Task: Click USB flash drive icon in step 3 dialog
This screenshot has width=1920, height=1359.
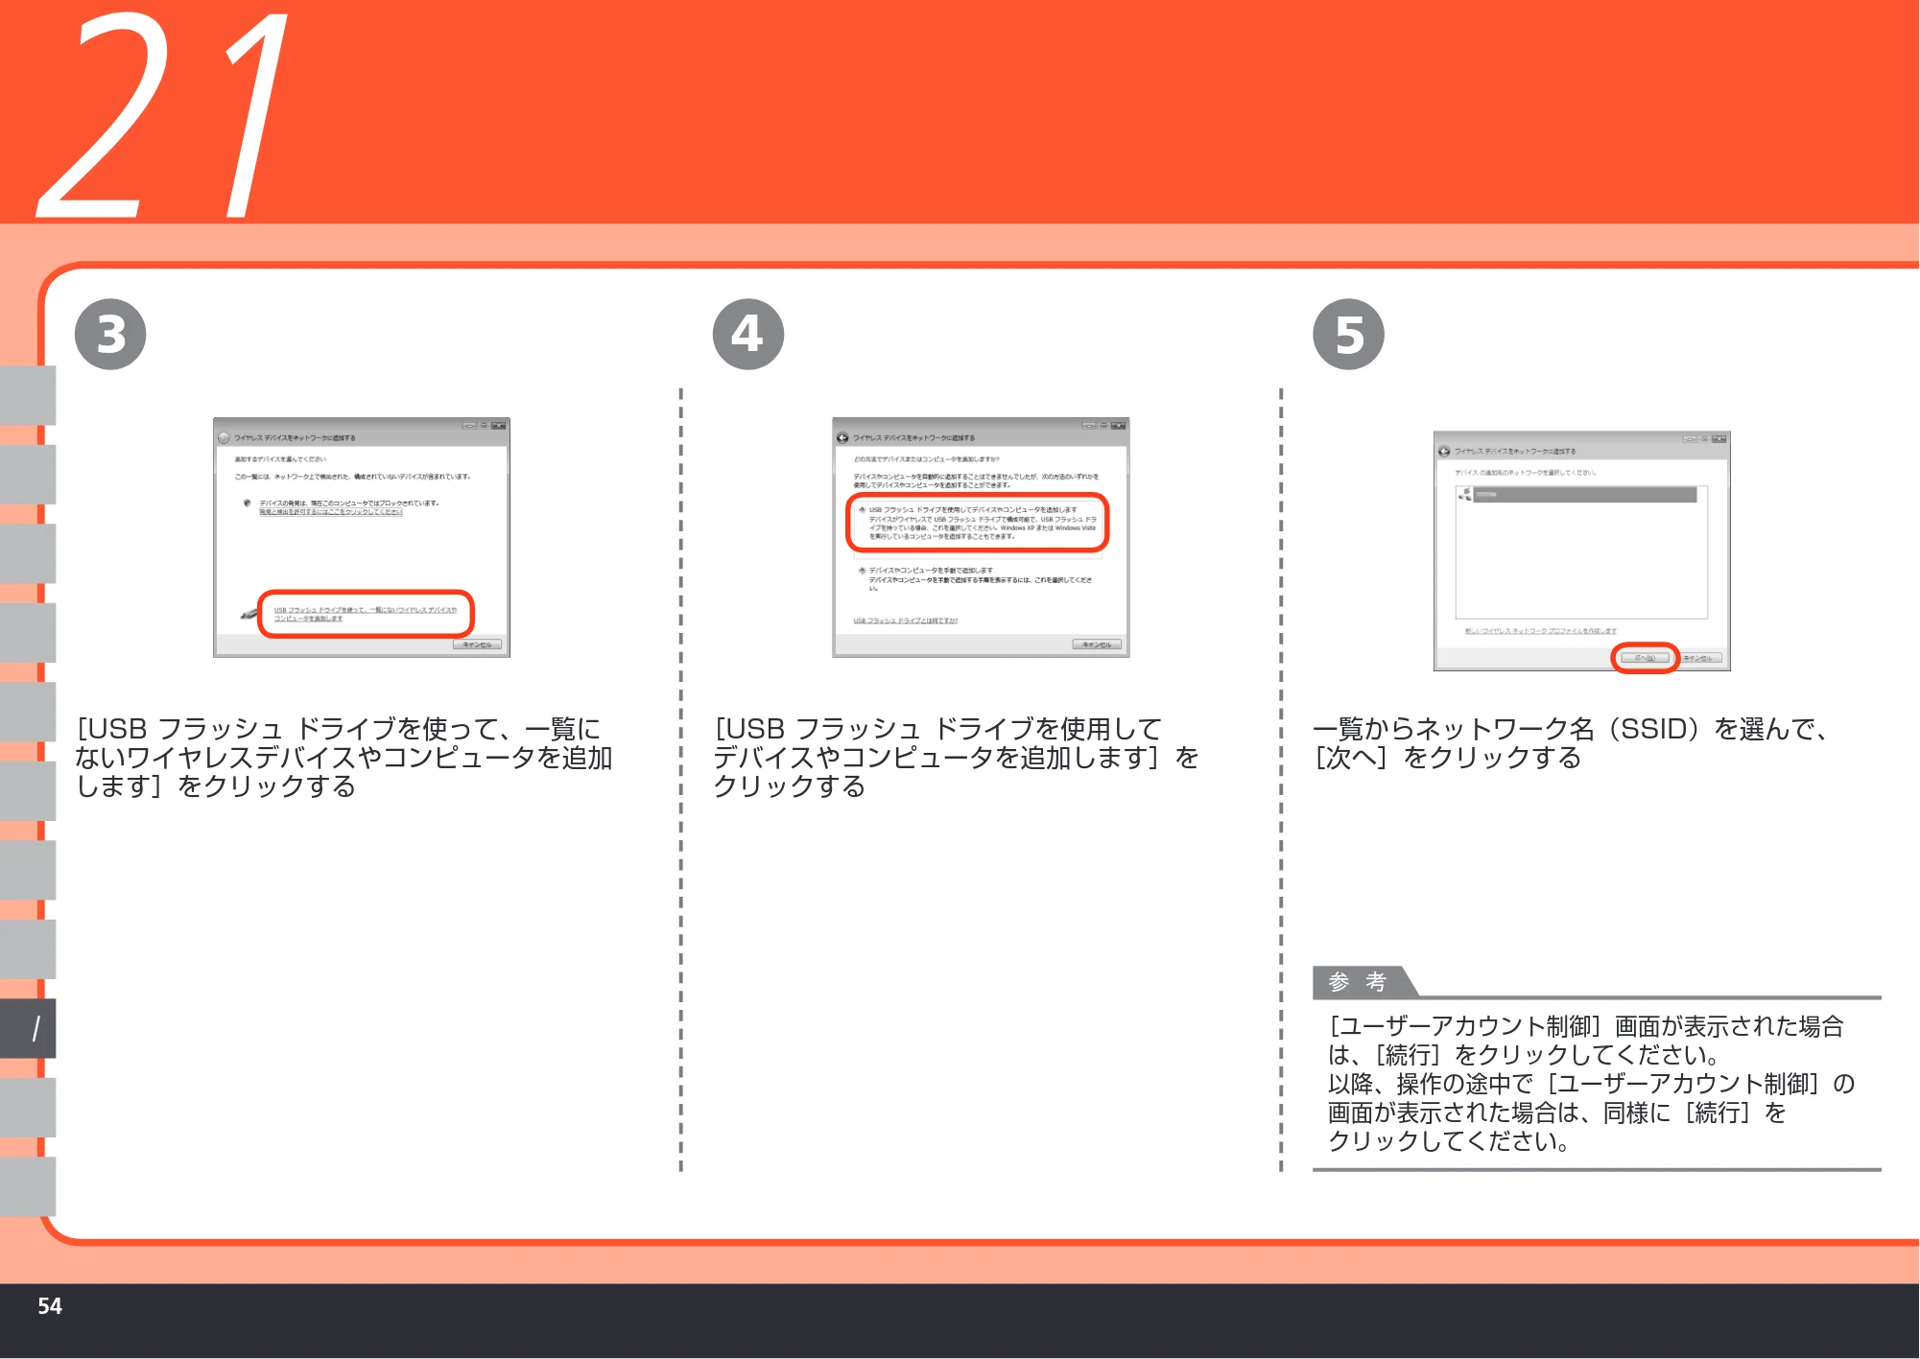Action: (x=248, y=615)
